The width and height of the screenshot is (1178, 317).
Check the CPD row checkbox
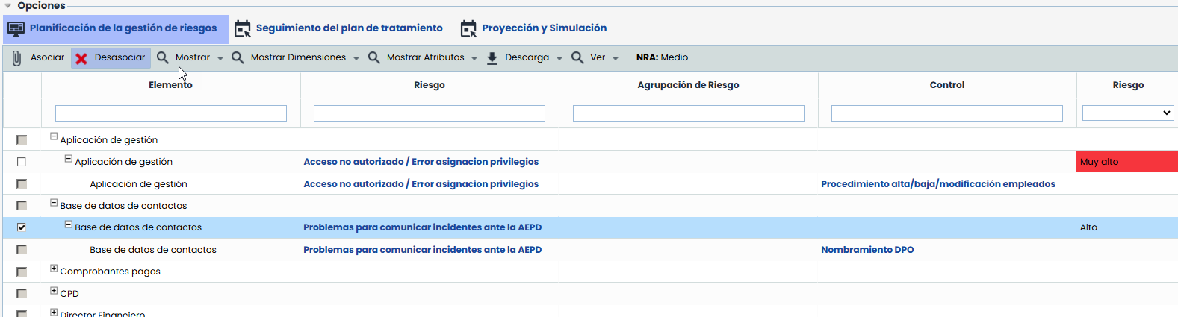tap(22, 294)
